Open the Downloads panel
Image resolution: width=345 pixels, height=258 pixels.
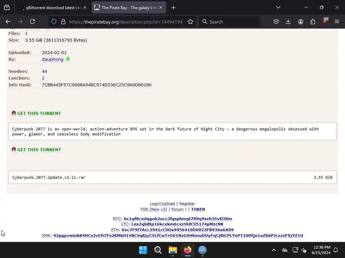(x=288, y=22)
